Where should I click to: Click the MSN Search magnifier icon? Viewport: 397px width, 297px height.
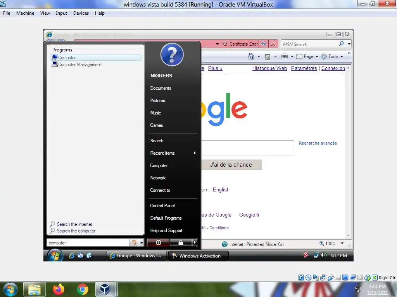tap(341, 44)
